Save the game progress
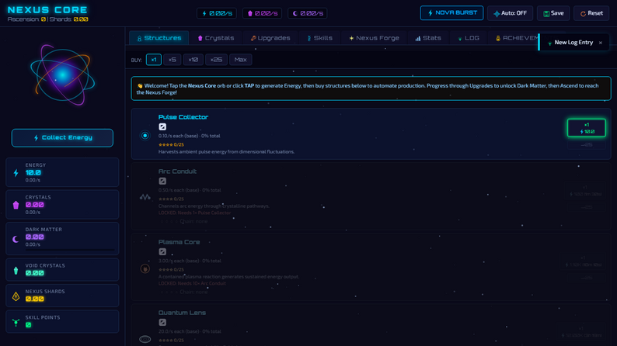Image resolution: width=617 pixels, height=346 pixels. [x=553, y=13]
